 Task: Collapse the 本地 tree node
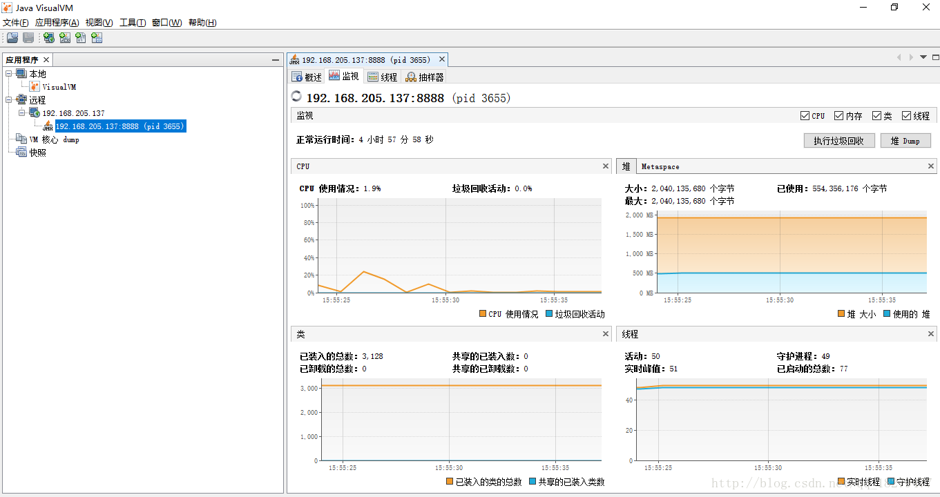pyautogui.click(x=9, y=74)
